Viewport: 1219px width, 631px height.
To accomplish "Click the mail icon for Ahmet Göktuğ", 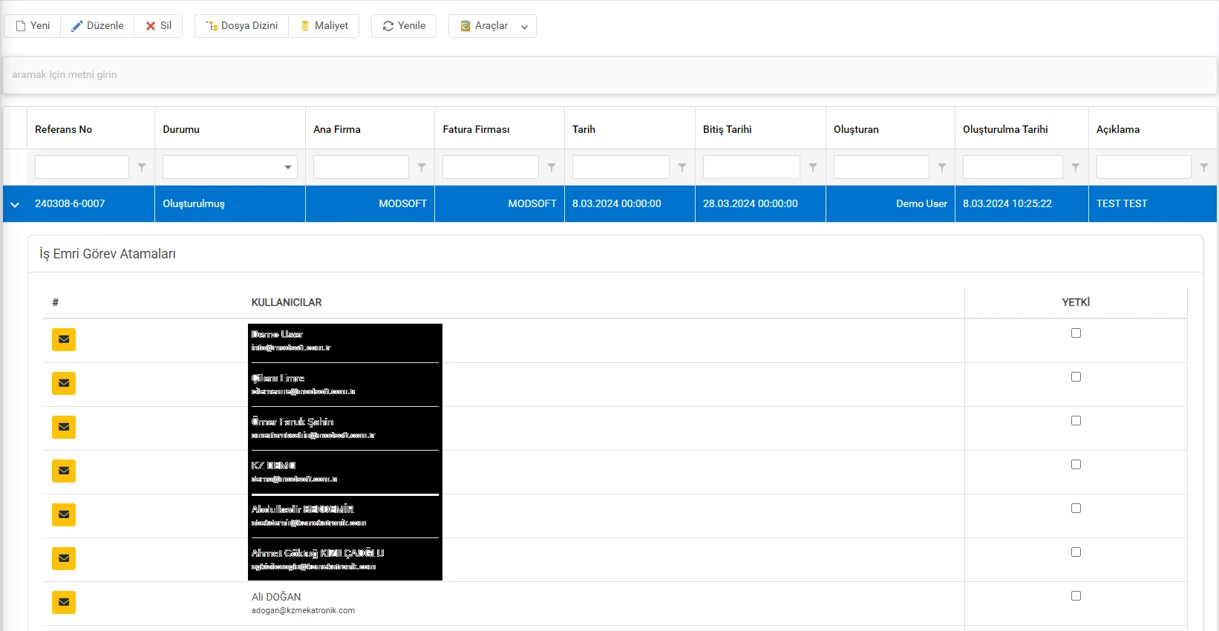I will [x=64, y=558].
